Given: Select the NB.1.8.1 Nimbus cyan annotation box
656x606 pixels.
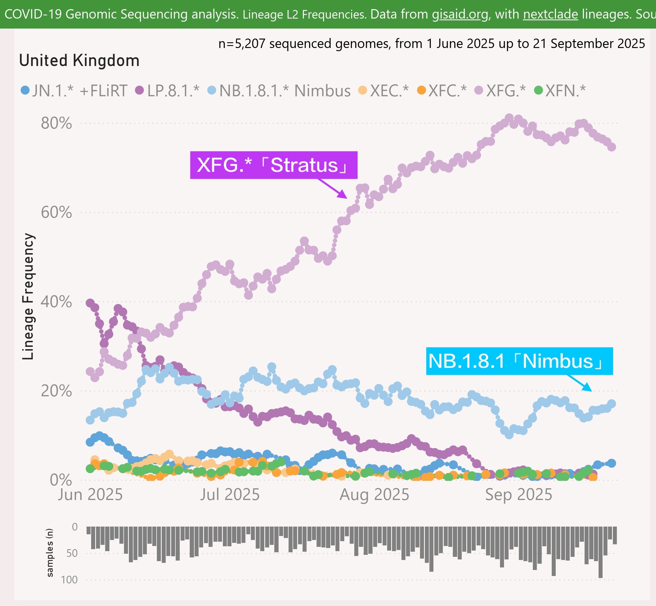Looking at the screenshot, I should (519, 361).
